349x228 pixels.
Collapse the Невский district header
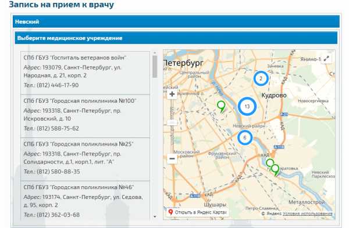click(176, 21)
